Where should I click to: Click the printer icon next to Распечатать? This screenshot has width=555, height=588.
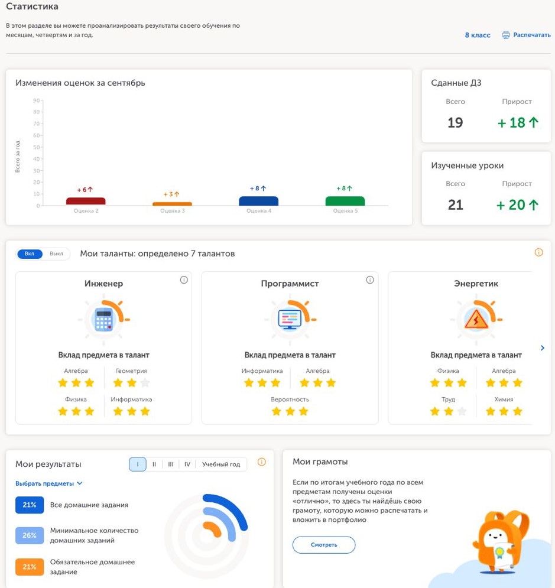pos(506,35)
